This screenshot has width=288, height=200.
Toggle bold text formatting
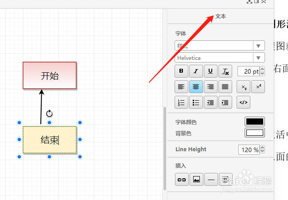tap(181, 71)
